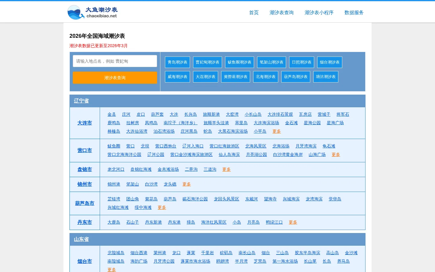
Task: Open the 潮汐表小程序 navigation item
Action: click(x=319, y=13)
